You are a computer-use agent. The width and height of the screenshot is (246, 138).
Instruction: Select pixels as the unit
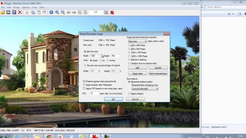point(91,61)
